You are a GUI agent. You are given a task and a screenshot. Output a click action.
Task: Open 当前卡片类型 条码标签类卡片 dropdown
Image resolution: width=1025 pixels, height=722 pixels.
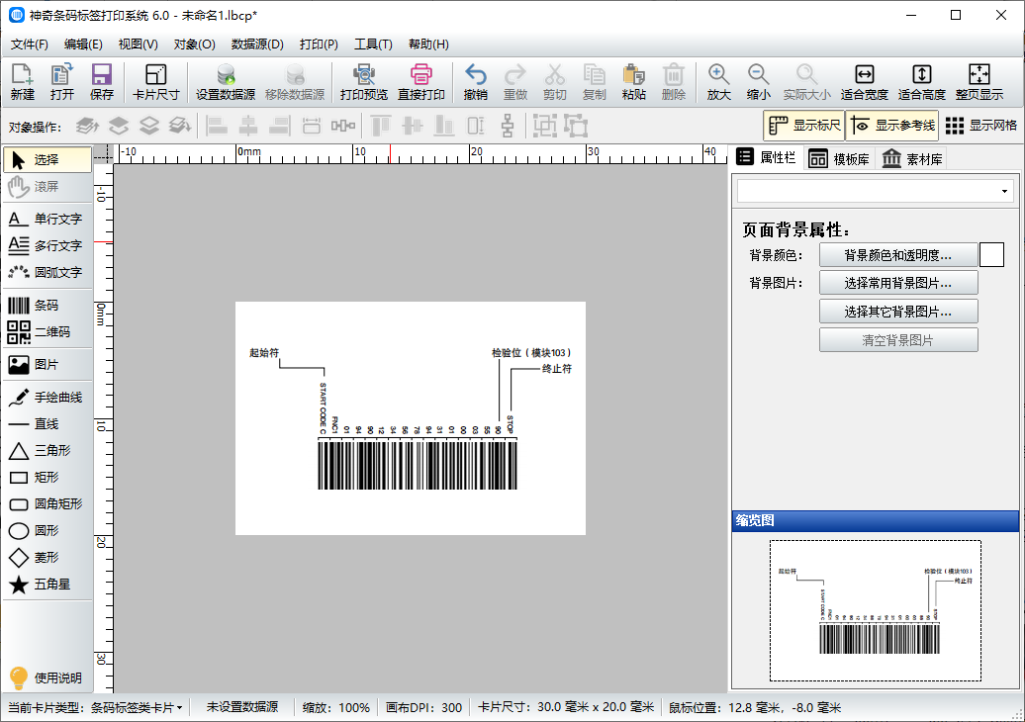(x=95, y=707)
